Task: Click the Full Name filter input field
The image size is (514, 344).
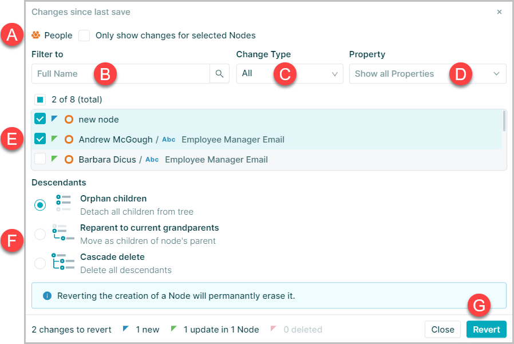Action: 121,74
